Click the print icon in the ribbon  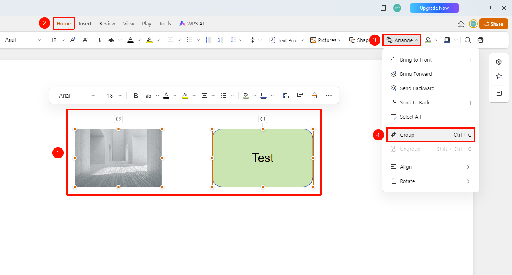coord(481,40)
